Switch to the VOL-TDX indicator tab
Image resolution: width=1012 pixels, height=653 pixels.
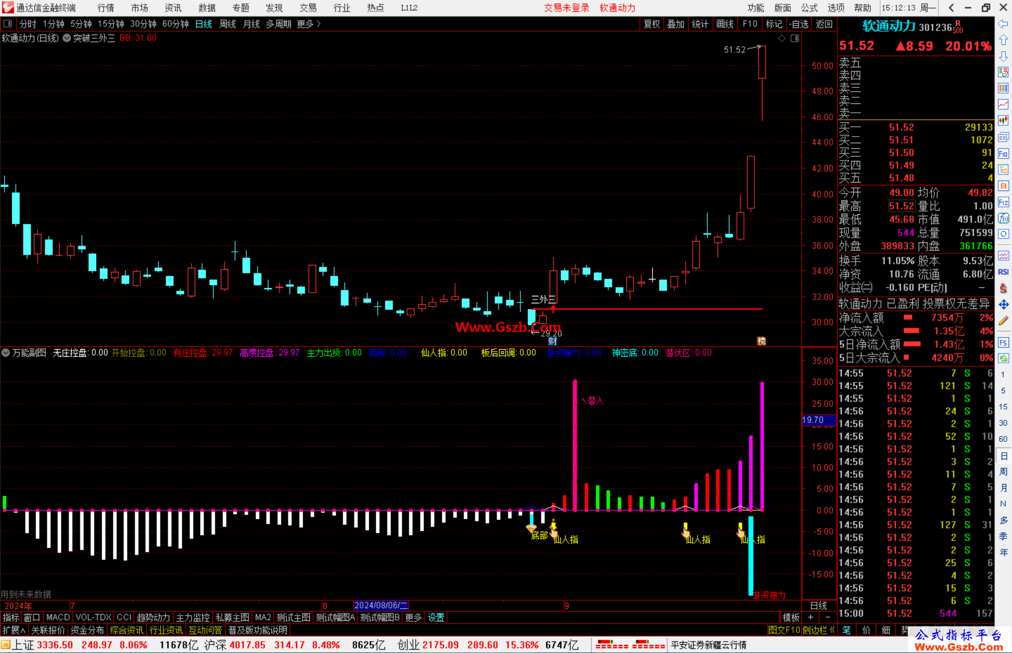pos(94,617)
